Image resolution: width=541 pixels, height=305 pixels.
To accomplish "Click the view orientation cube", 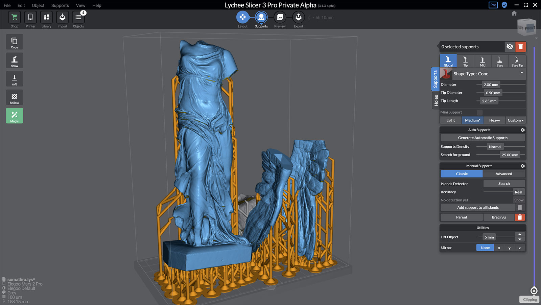I will pos(527,27).
